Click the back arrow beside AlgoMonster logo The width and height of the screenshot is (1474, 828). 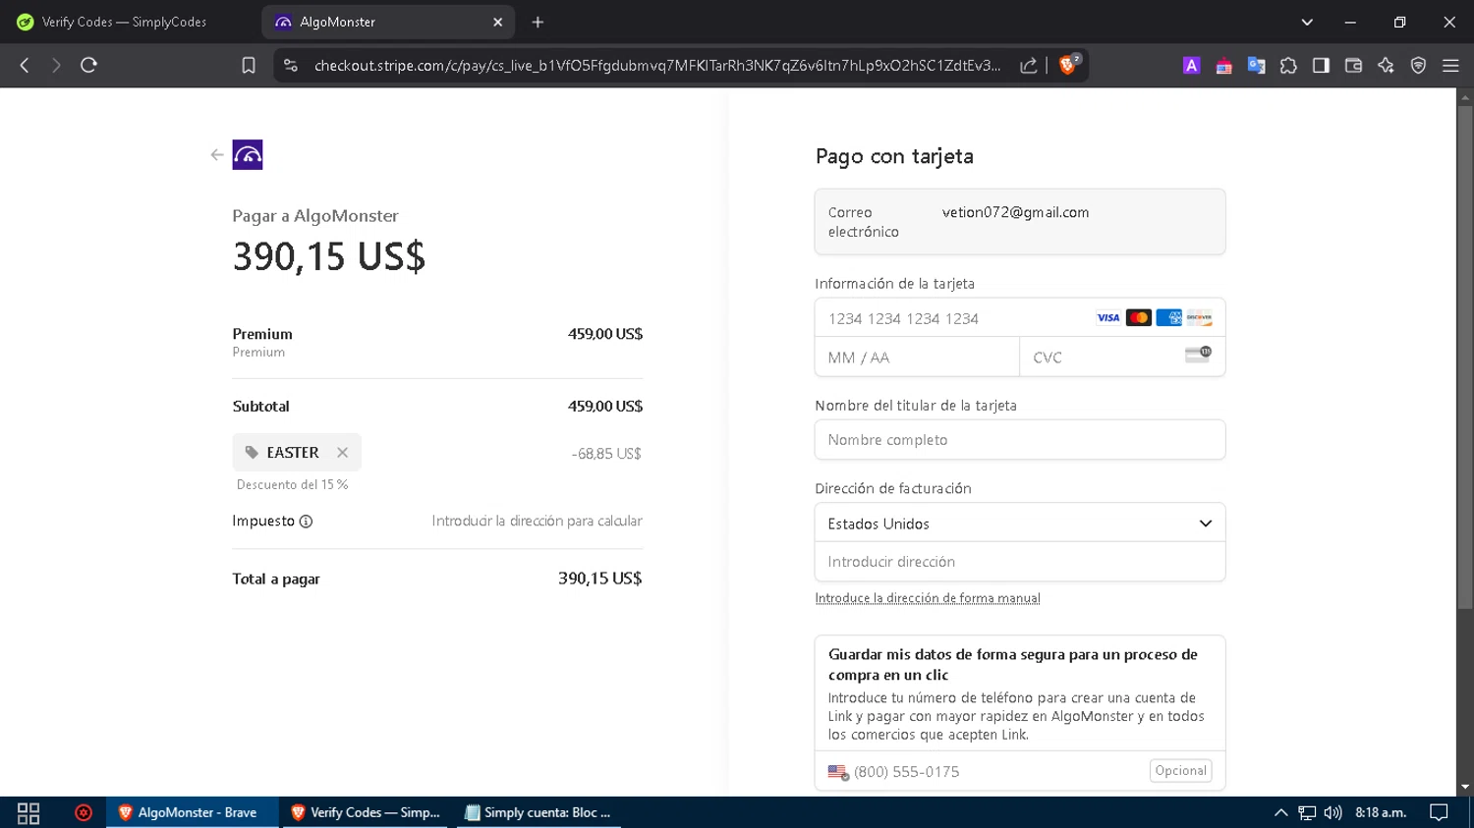click(217, 154)
